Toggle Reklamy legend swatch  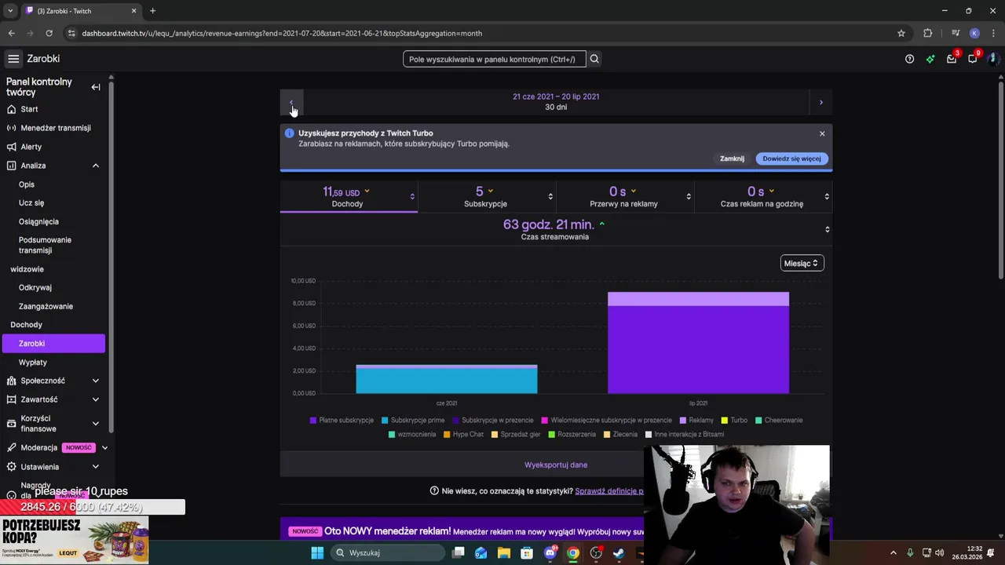(x=683, y=421)
